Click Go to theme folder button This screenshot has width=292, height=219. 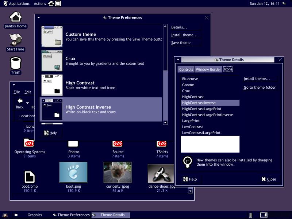(260, 88)
